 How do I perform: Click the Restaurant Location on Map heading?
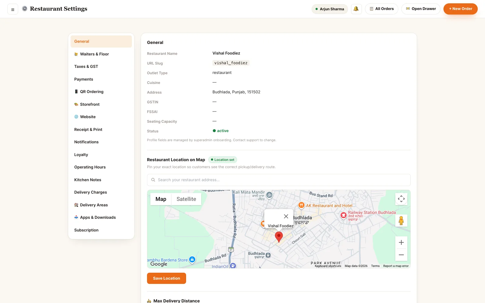point(176,160)
